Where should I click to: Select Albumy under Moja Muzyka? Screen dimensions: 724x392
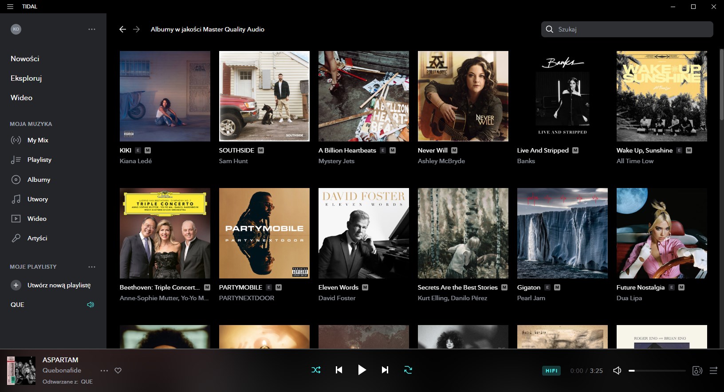tap(39, 180)
